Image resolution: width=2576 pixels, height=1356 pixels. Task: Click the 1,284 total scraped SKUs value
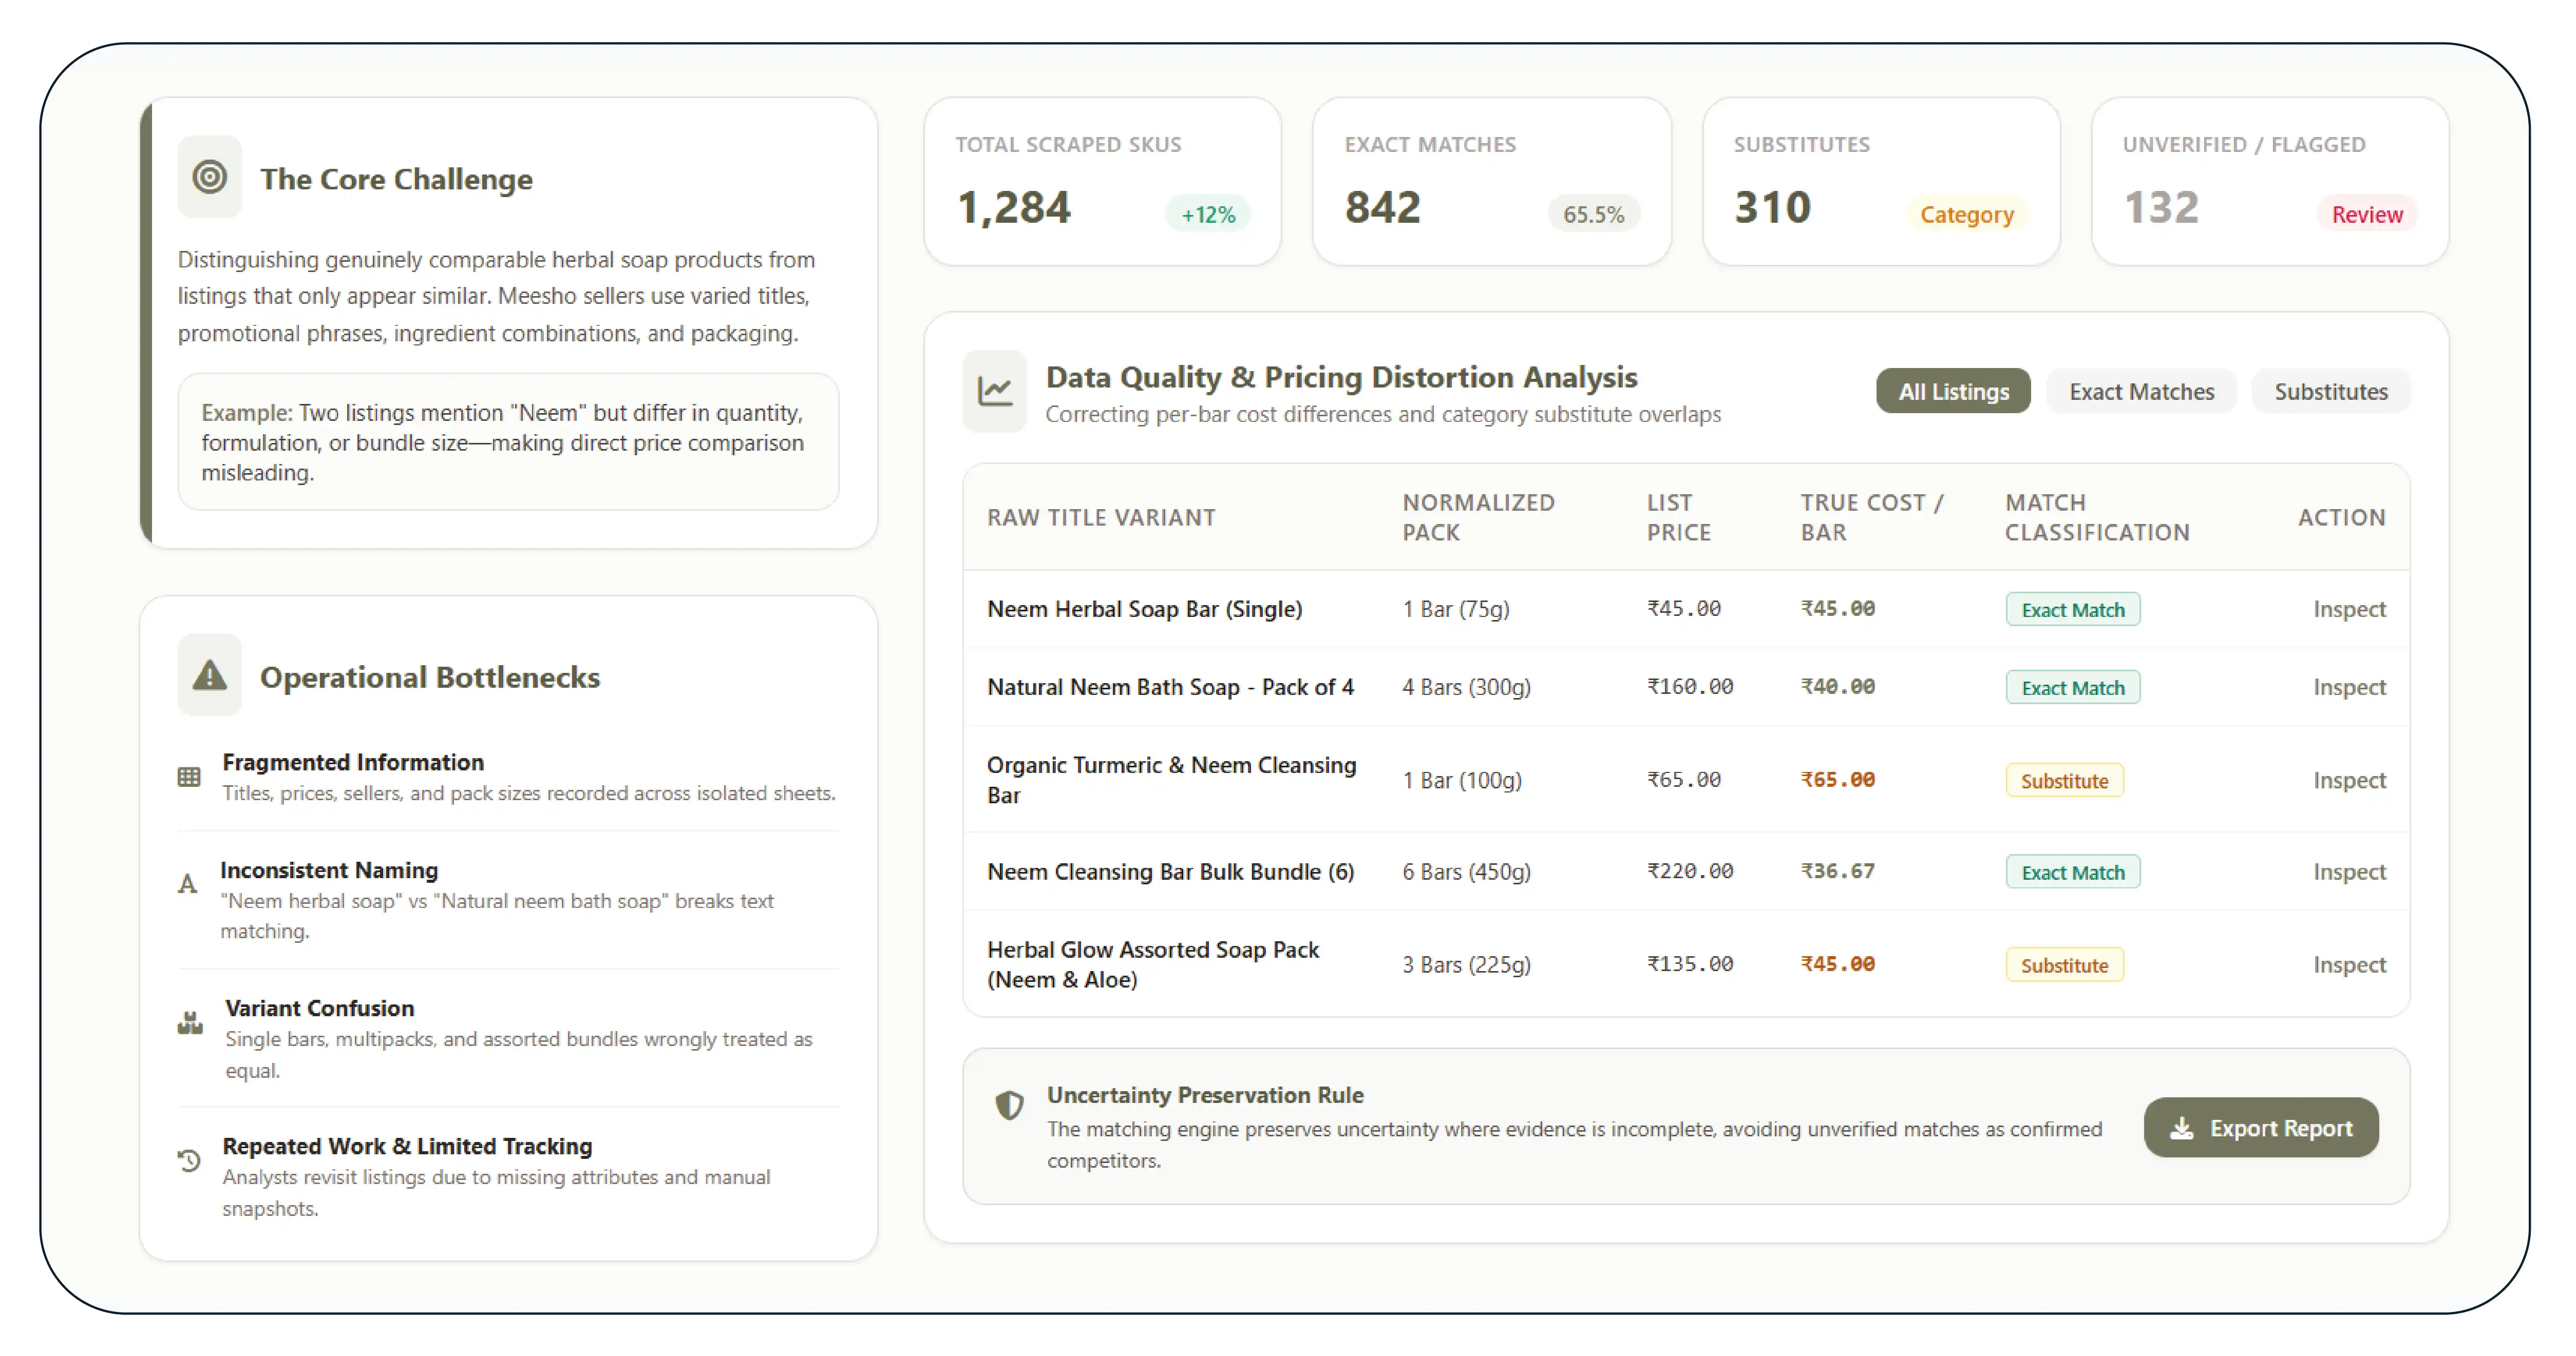coord(1014,208)
